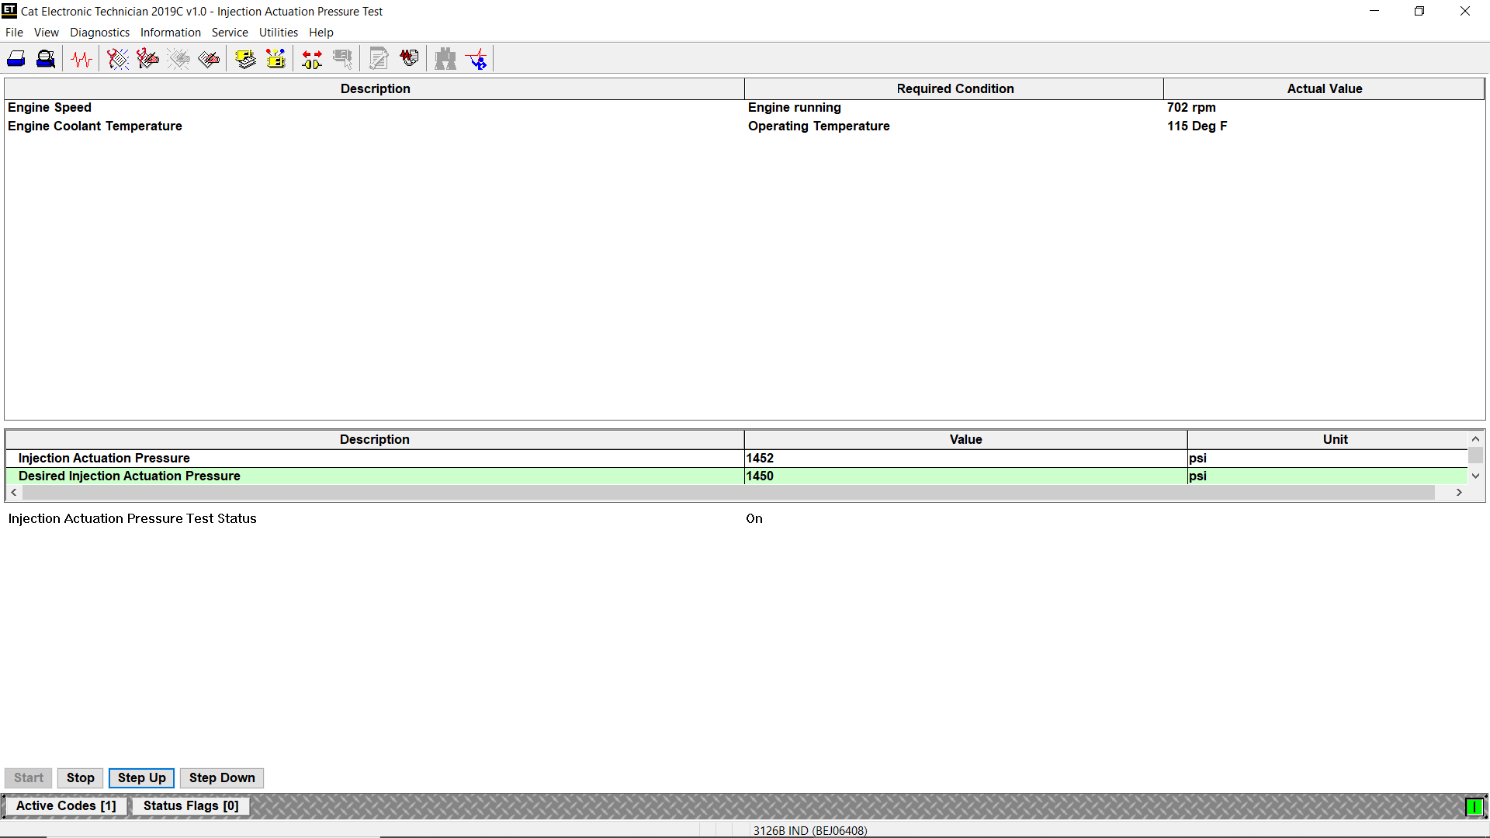Click the Value column header in the lower table

965,440
